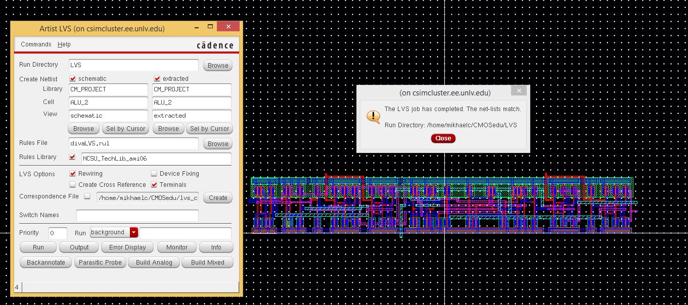The image size is (688, 305).
Task: Disable the Rewiring option
Action: tap(73, 174)
